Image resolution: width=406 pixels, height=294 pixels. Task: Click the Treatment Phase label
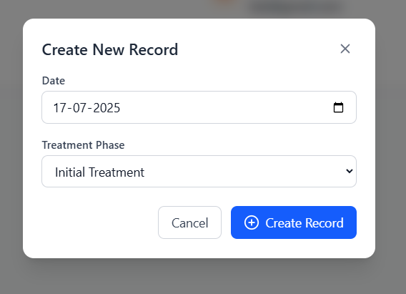point(83,145)
